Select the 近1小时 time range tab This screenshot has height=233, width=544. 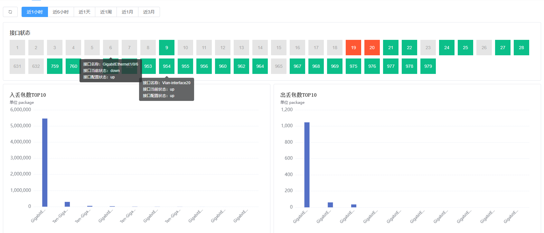point(35,12)
